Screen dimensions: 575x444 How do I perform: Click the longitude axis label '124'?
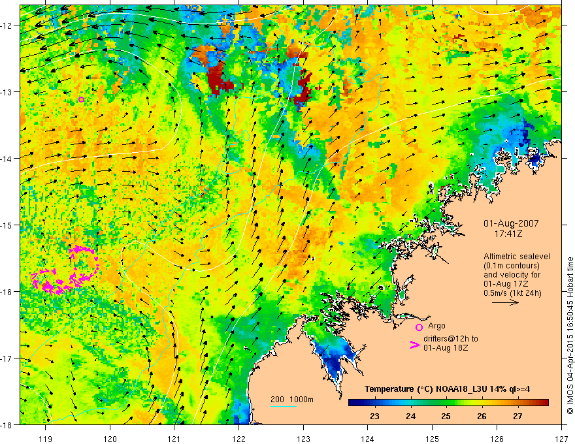click(368, 439)
